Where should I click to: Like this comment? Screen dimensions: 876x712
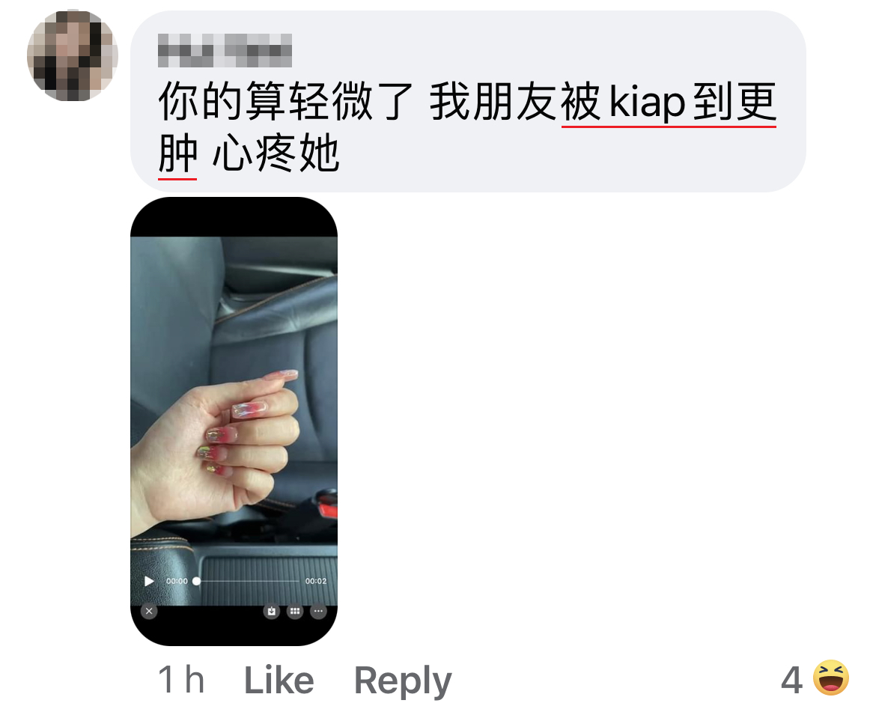point(279,680)
